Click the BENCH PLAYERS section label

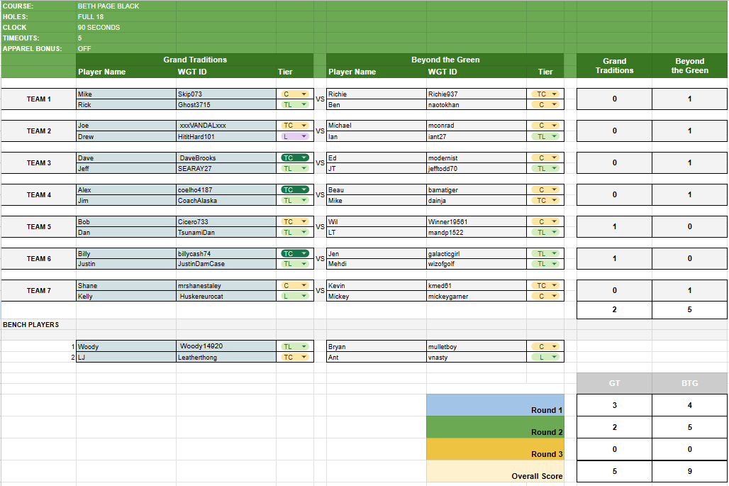pos(31,324)
